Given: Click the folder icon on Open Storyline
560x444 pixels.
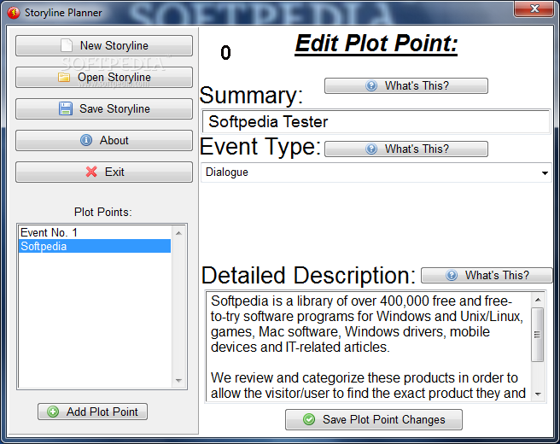Looking at the screenshot, I should [x=64, y=77].
